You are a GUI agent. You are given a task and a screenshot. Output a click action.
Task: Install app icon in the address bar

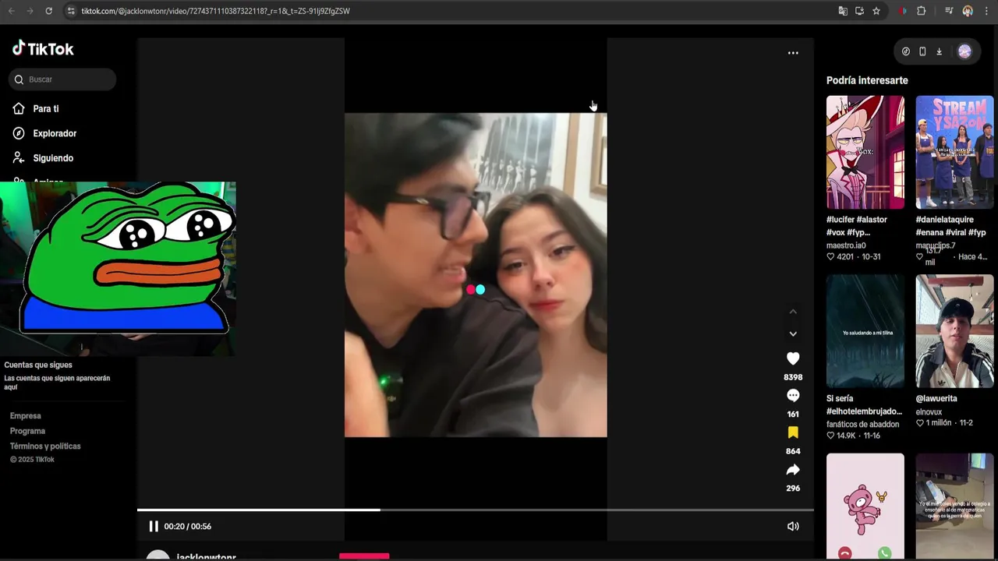click(859, 11)
